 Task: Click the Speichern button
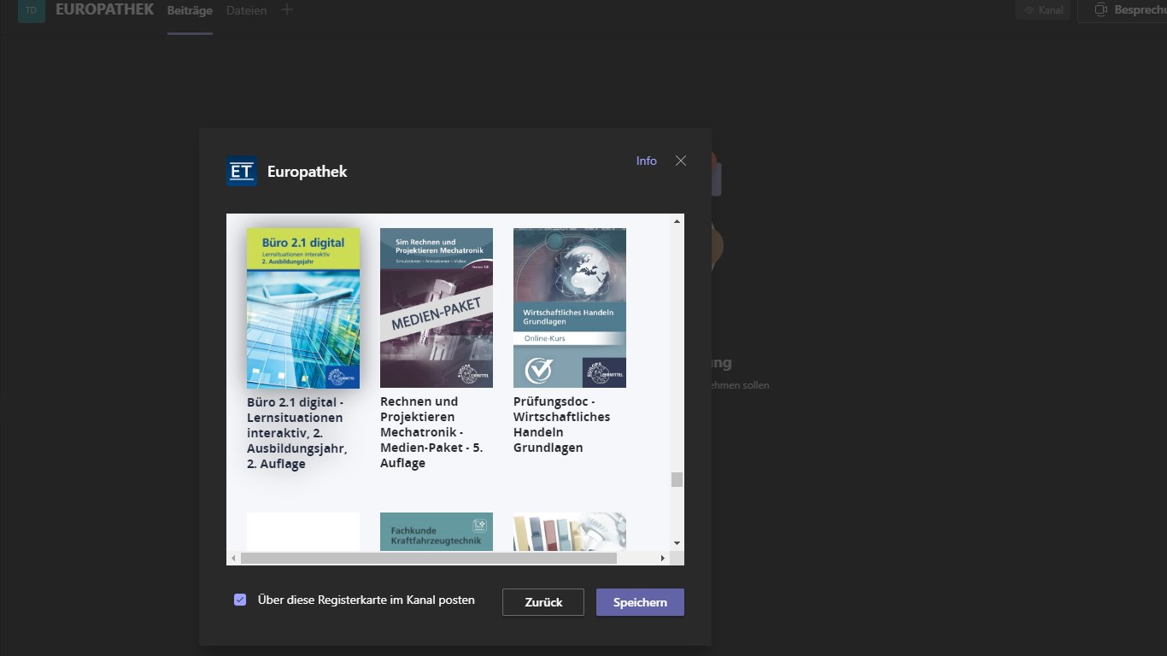(x=640, y=602)
